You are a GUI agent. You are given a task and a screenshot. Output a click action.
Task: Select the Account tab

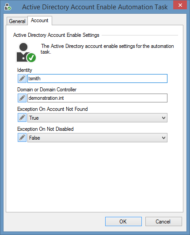40,20
